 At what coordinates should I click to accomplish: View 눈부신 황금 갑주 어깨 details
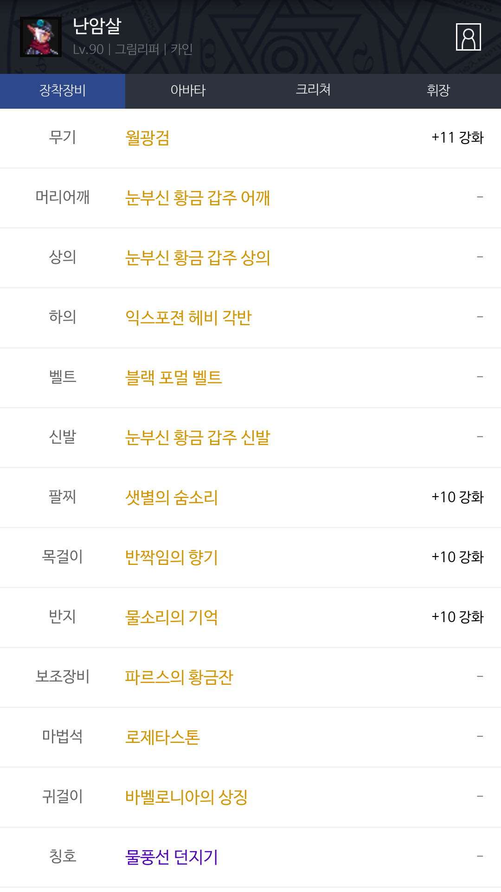(x=198, y=198)
